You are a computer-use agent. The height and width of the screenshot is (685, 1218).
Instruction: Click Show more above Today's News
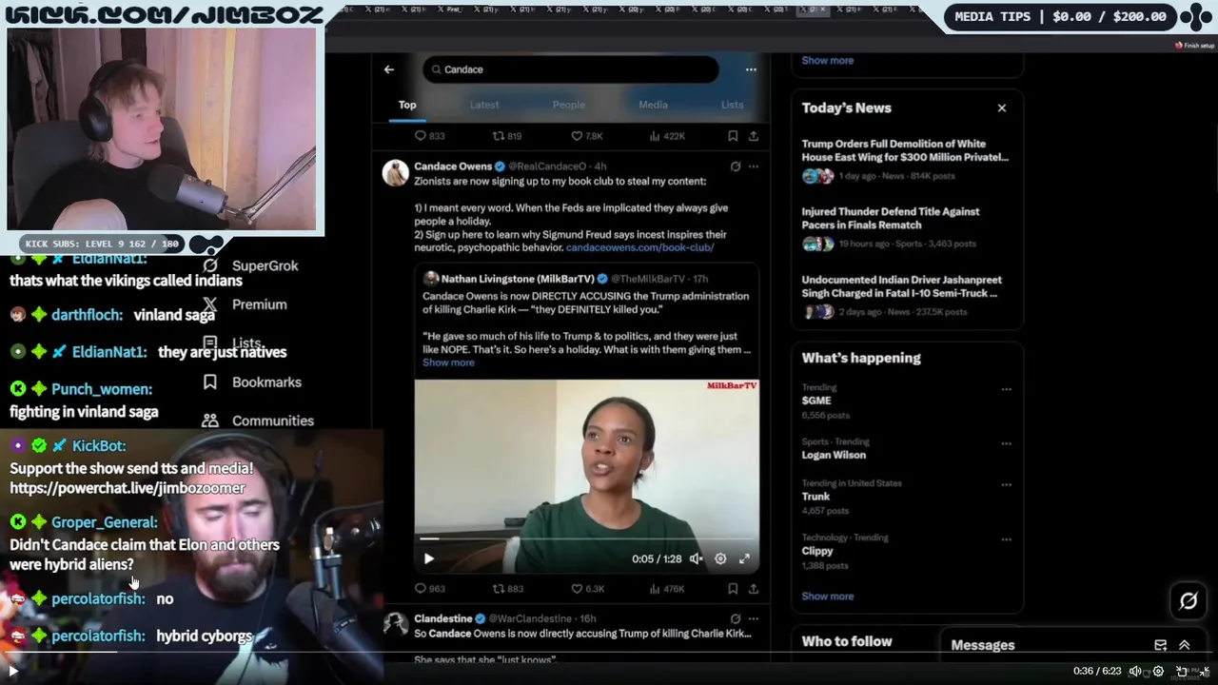click(828, 60)
